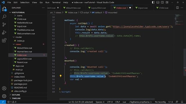This screenshot has height=104, width=186.
Task: Open the Manage gear icon
Action: tap(4, 96)
